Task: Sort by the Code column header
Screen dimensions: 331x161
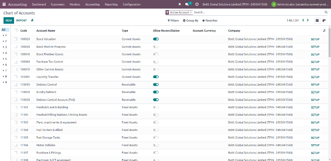Action: point(24,31)
